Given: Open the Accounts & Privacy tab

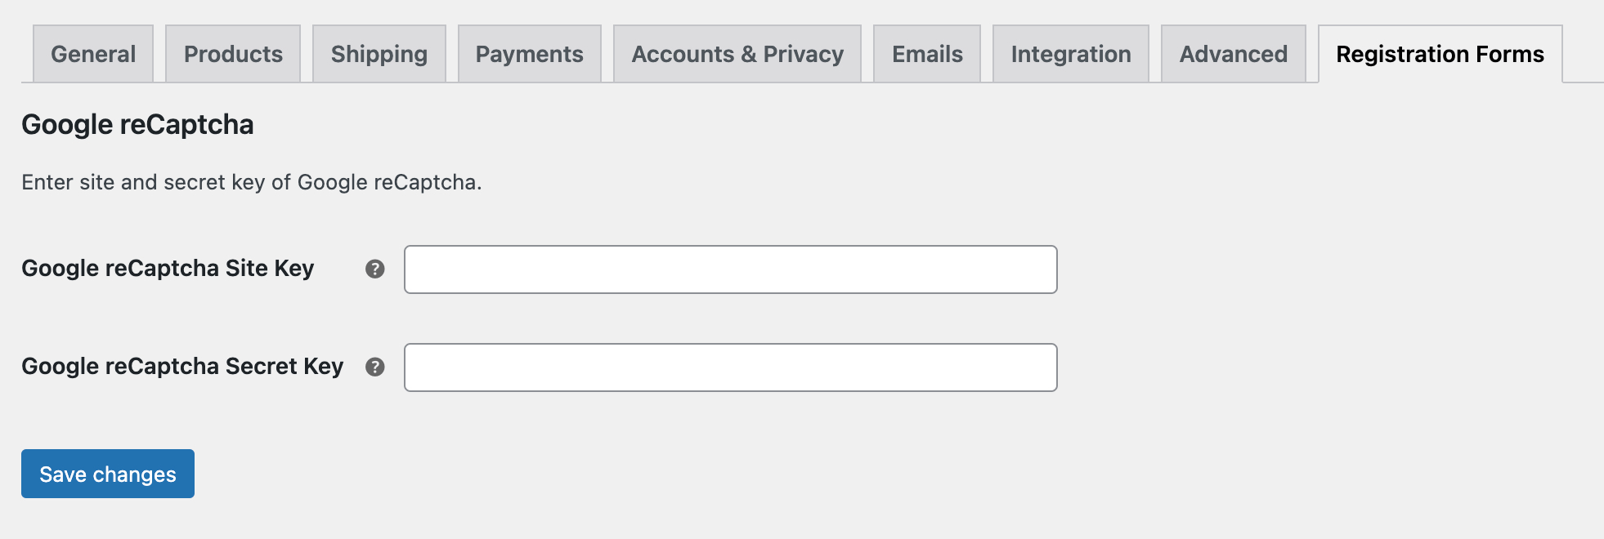Looking at the screenshot, I should [x=737, y=53].
